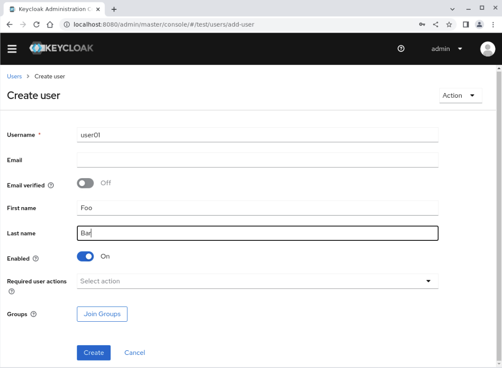Viewport: 502px width, 368px height.
Task: Reload the current page
Action: [37, 25]
